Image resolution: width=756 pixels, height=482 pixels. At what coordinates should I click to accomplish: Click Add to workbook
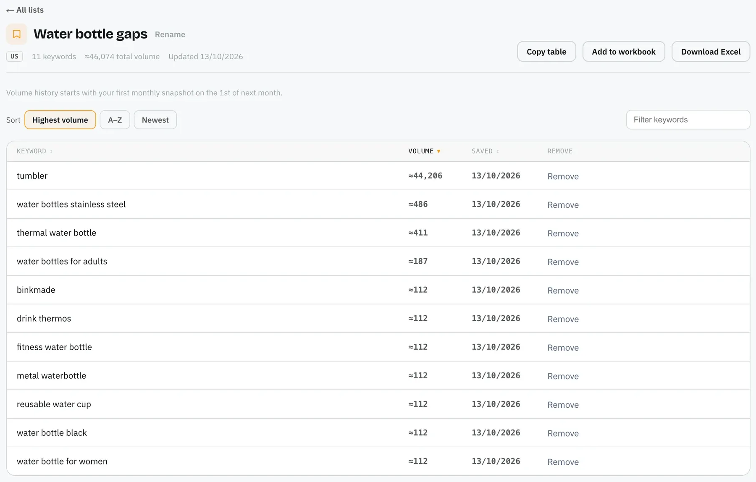click(624, 52)
